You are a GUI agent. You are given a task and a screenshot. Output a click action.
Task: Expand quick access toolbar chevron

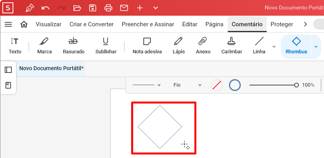[156, 8]
